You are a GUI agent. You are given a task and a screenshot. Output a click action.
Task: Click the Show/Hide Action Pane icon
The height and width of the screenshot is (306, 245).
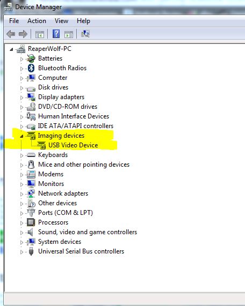(69, 34)
